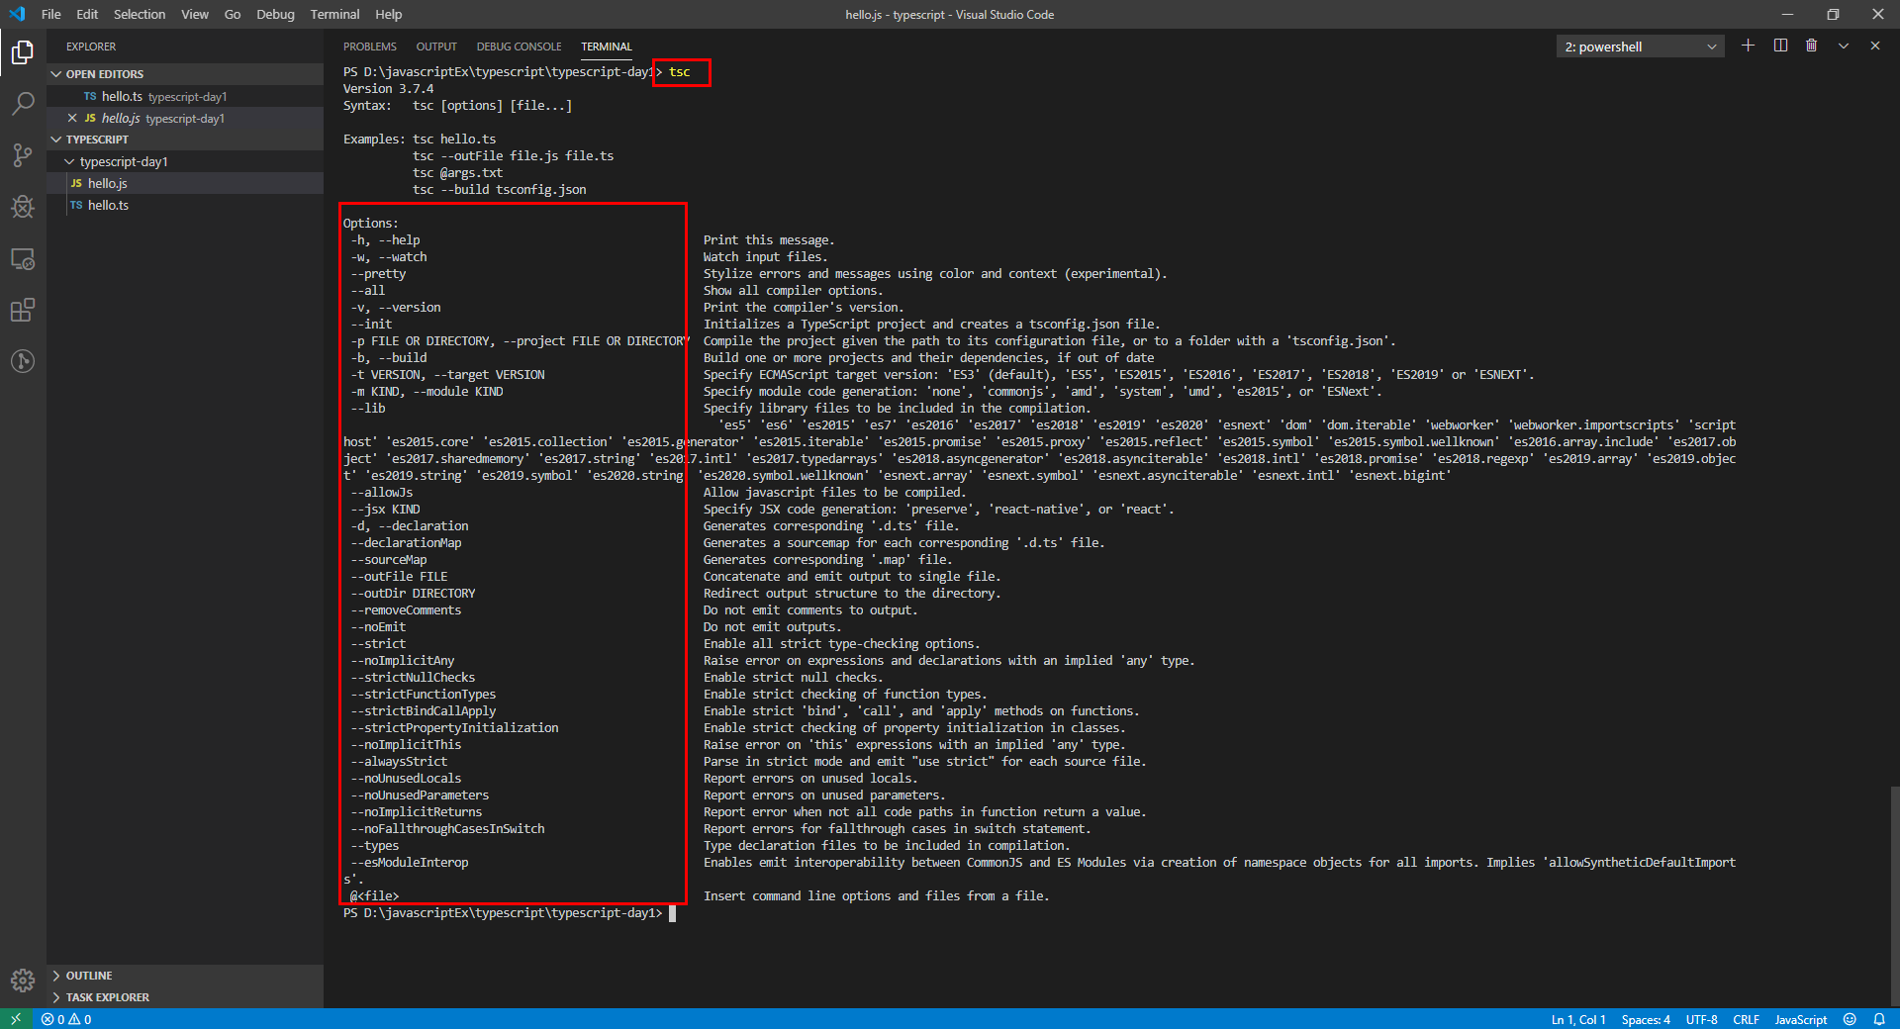Screen dimensions: 1900x1029
Task: Expand the Task Explorer section
Action: coord(185,997)
